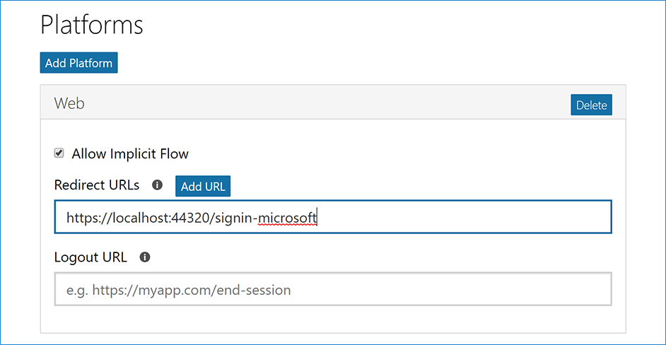
Task: Click the Platforms heading
Action: pos(92,25)
